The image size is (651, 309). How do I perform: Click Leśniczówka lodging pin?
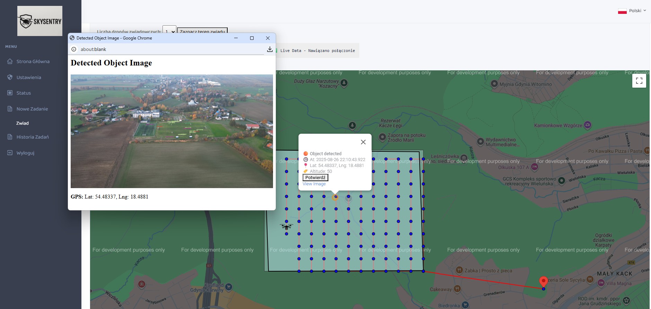pos(464,158)
